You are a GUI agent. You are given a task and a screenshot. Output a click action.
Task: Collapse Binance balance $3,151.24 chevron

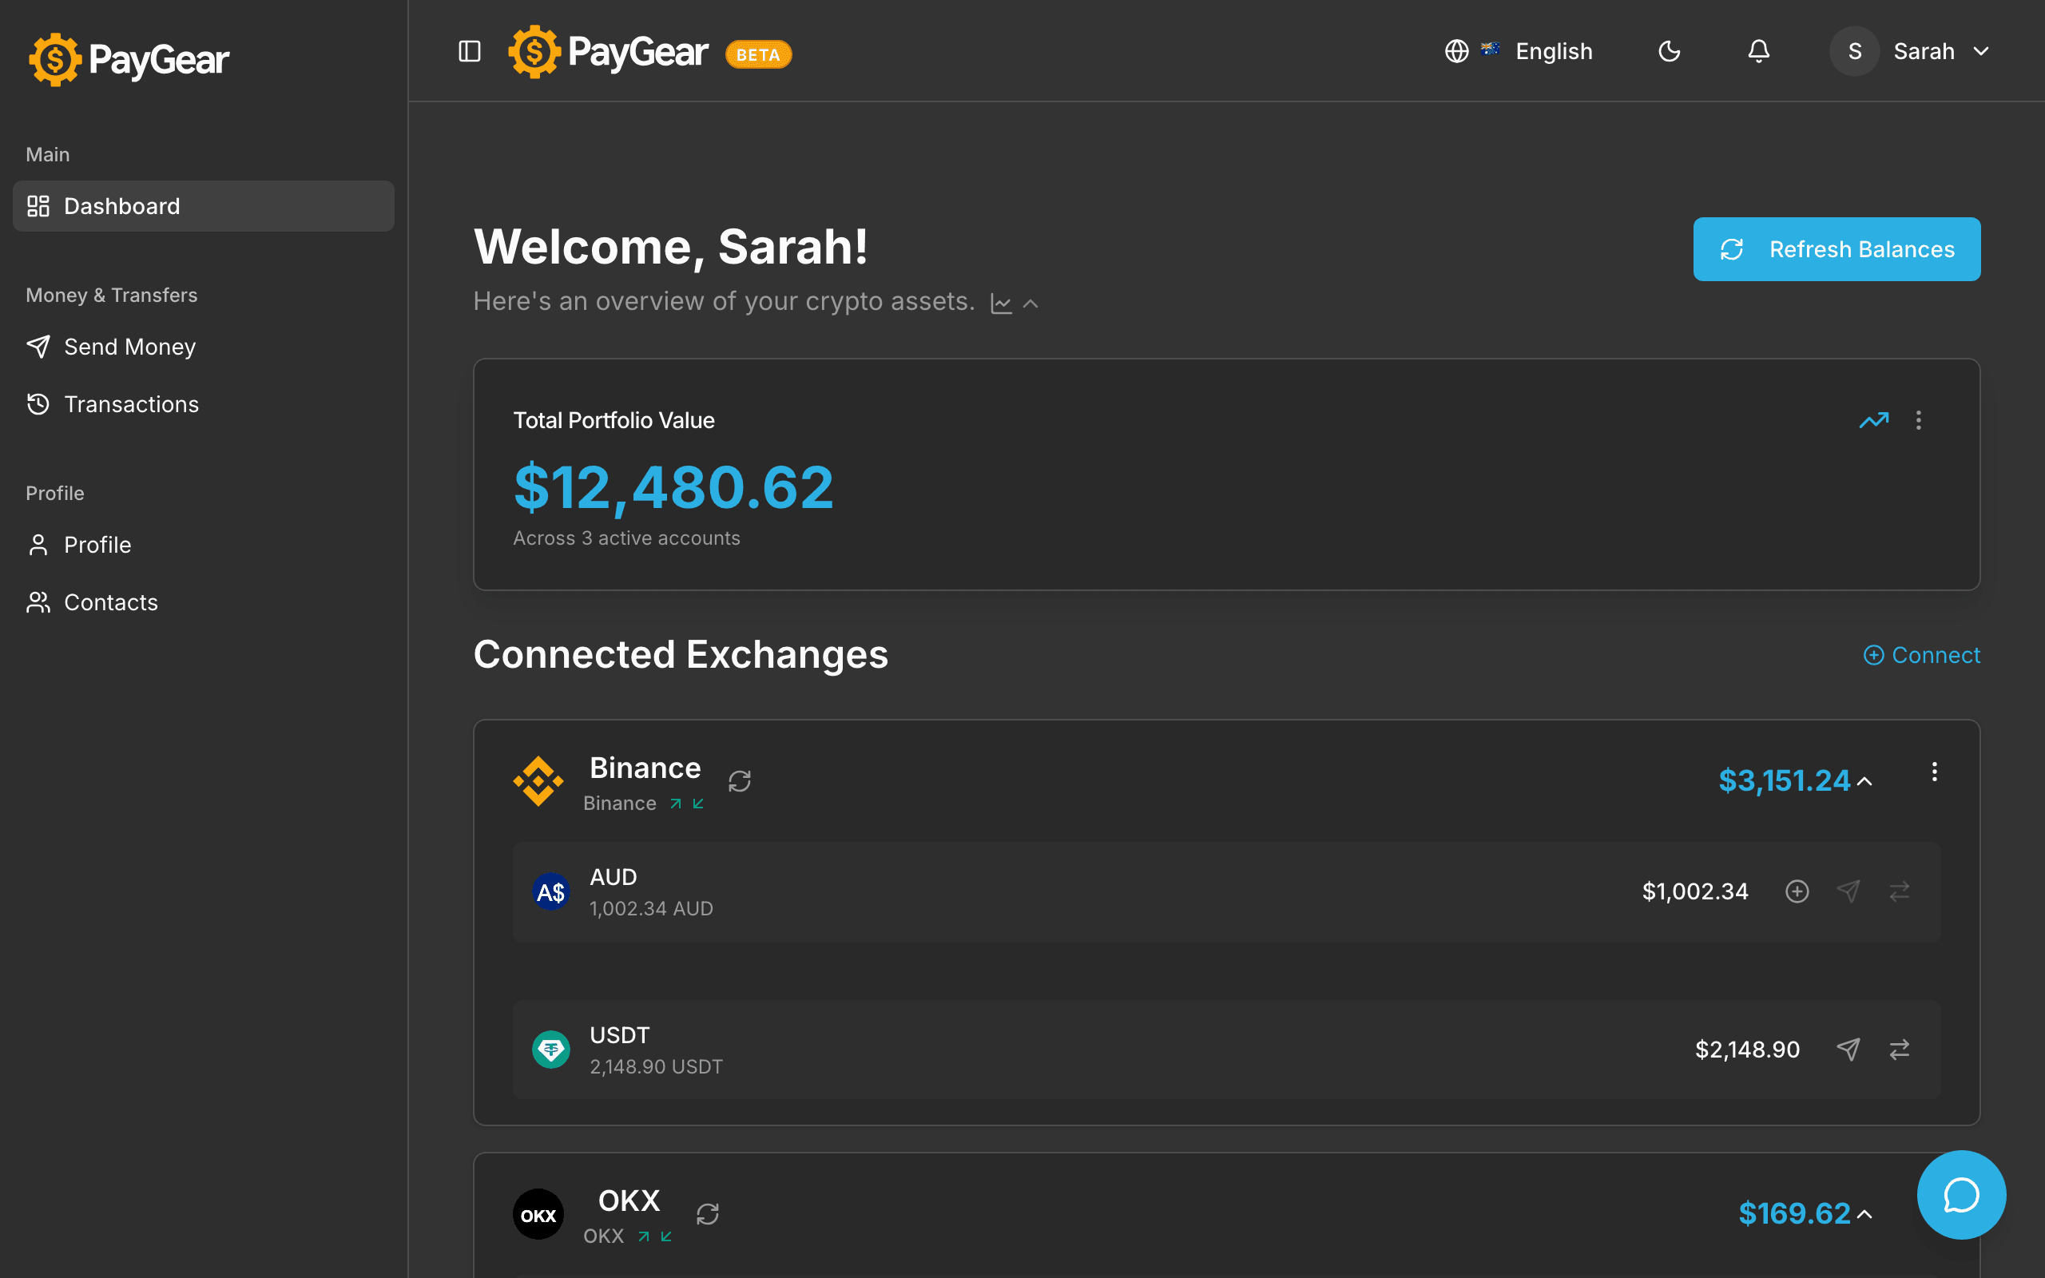pyautogui.click(x=1865, y=782)
